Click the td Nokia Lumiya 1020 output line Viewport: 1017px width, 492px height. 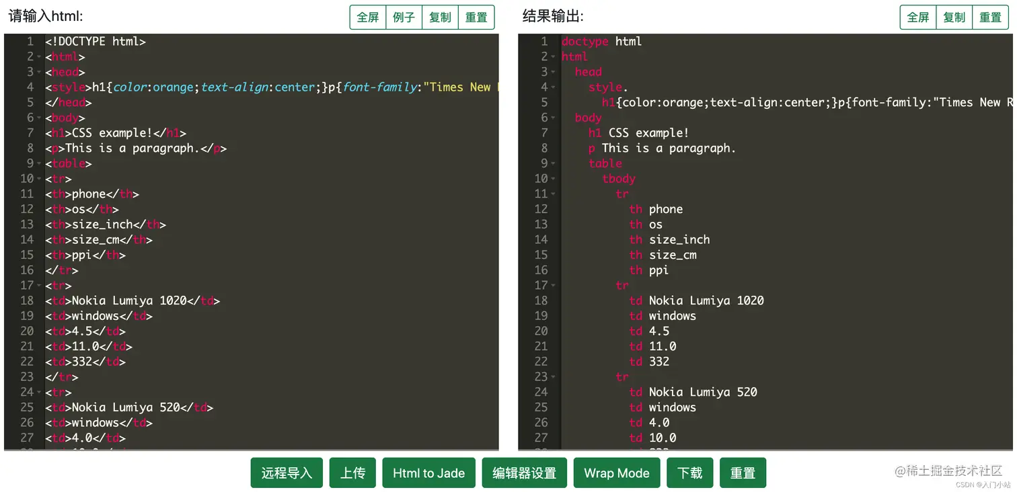point(696,301)
